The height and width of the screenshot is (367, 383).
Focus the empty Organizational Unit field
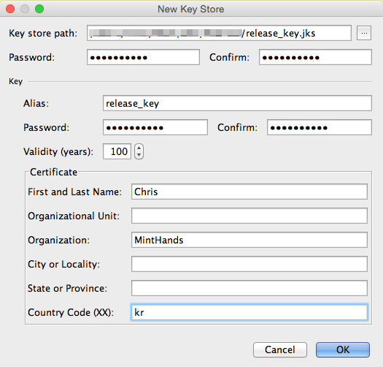coord(249,216)
